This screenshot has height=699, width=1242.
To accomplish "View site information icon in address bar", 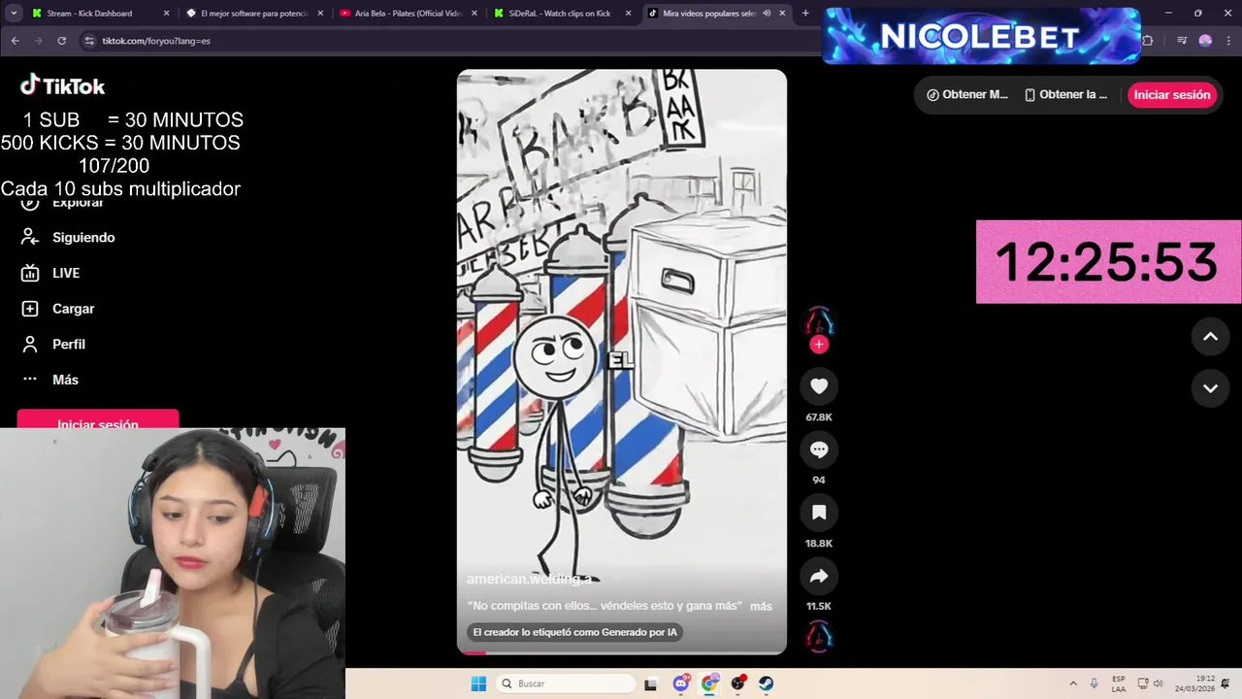I will tap(89, 41).
